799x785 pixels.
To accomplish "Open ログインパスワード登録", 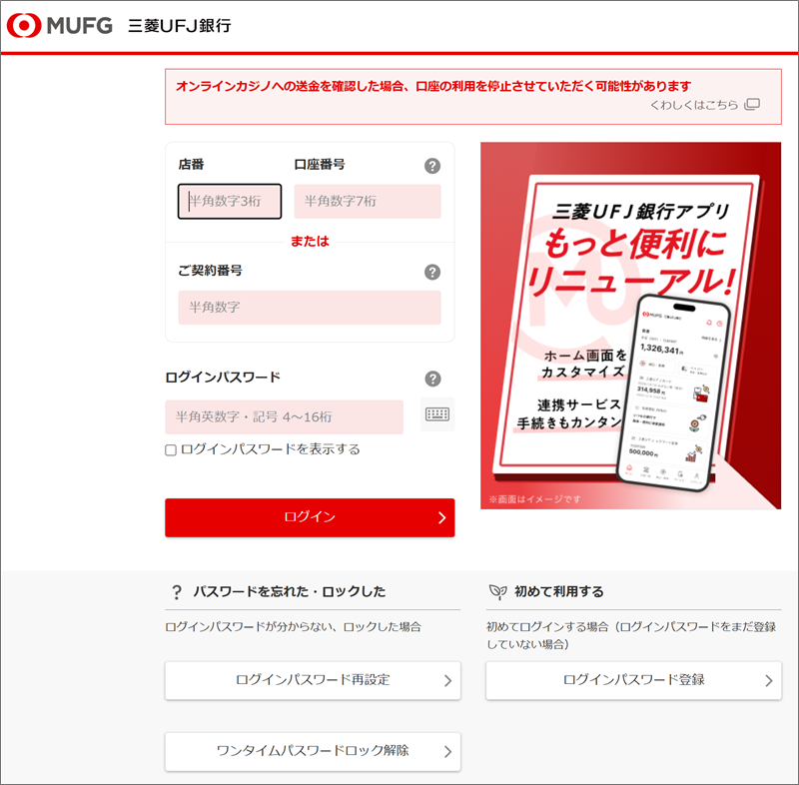I will coord(633,680).
